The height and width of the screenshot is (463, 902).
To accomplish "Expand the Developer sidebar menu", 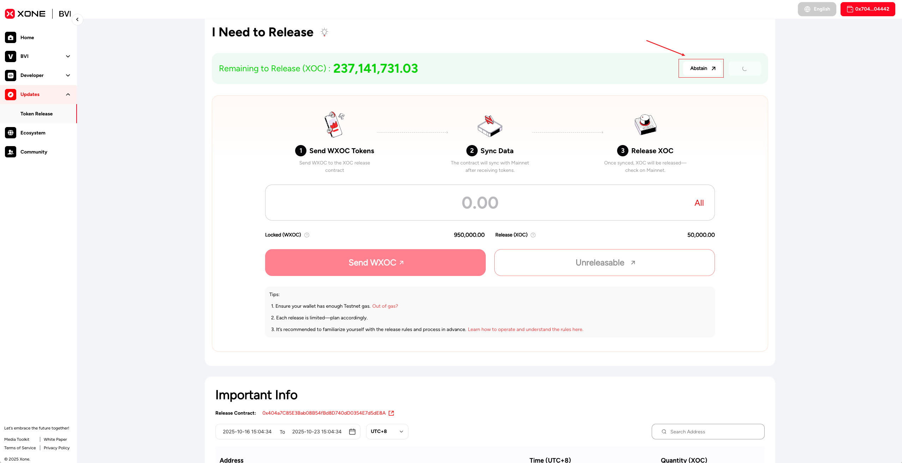I will [68, 76].
